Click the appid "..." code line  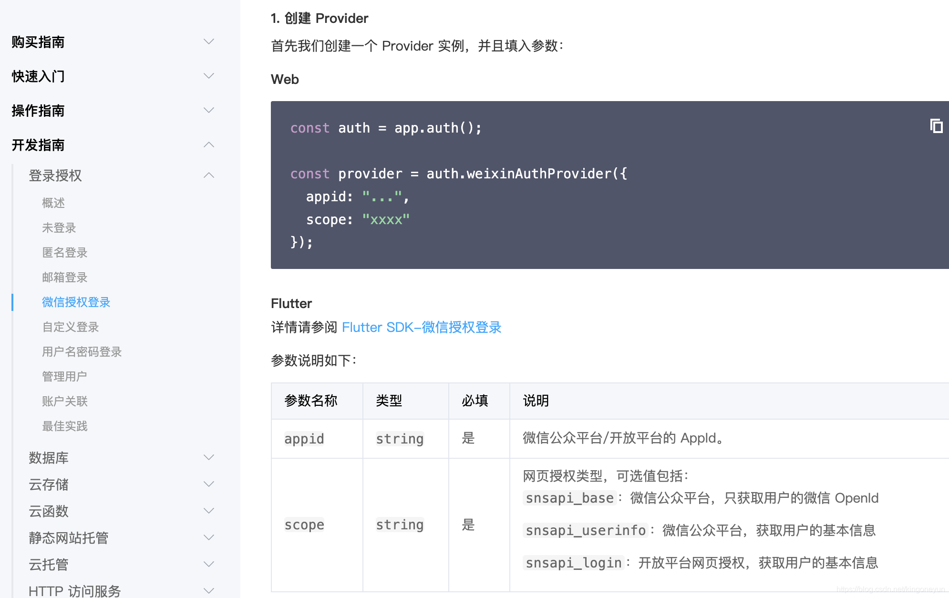(358, 196)
